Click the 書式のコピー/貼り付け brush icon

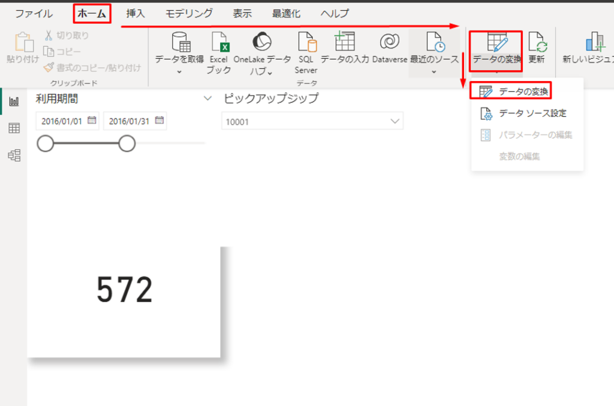(x=49, y=68)
